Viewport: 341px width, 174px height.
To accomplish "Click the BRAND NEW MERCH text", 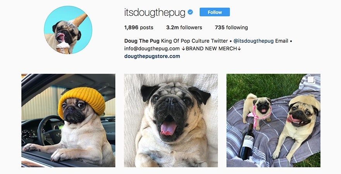I will point(211,49).
